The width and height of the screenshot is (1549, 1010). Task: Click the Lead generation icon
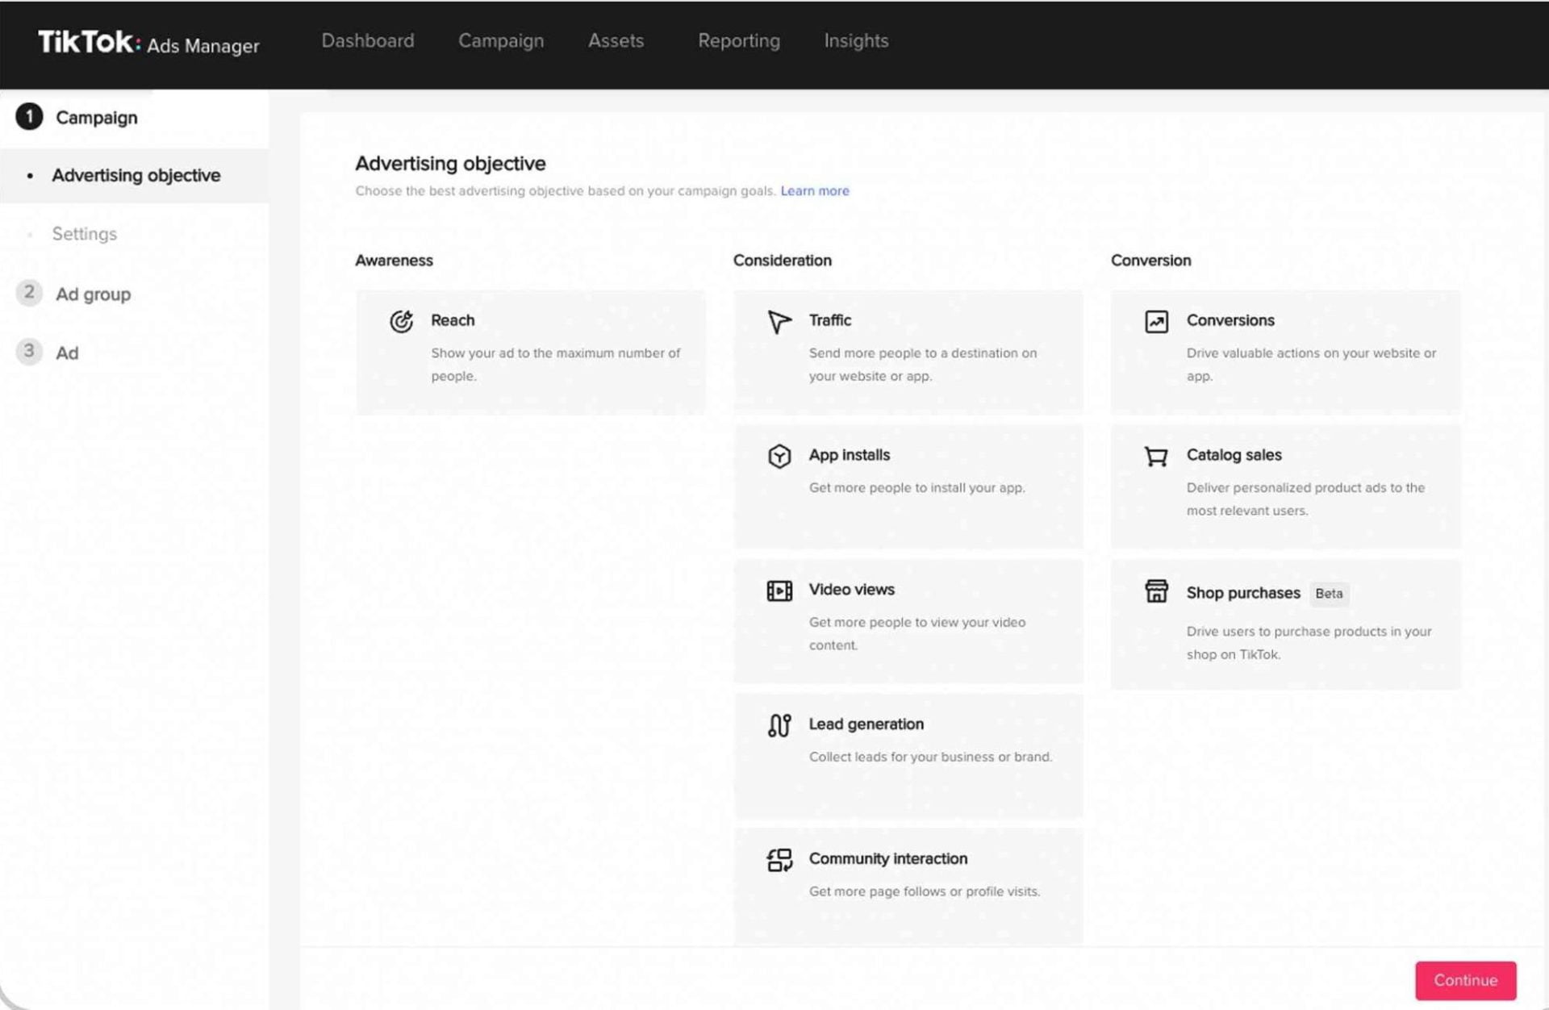(779, 725)
